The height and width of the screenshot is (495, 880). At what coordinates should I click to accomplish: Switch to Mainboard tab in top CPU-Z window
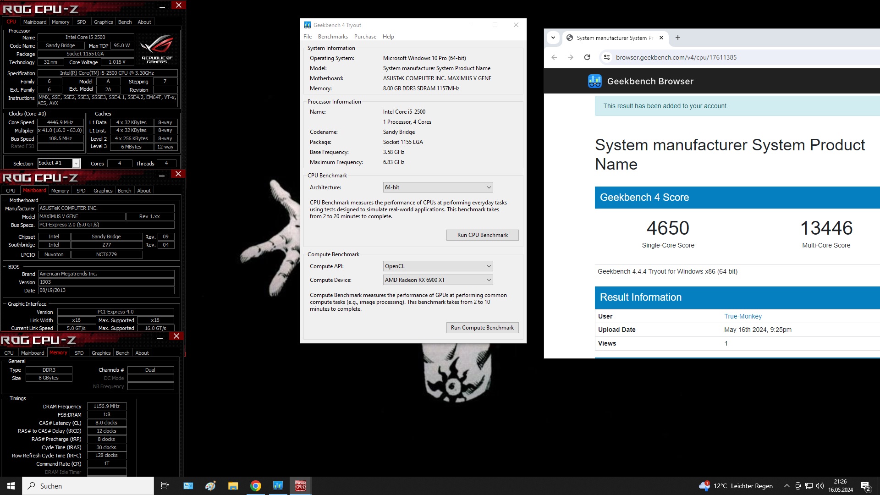click(35, 22)
